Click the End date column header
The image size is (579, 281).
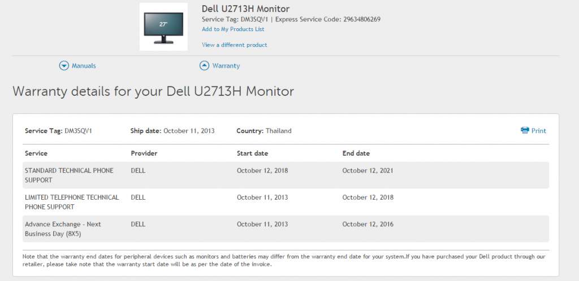[x=356, y=153]
